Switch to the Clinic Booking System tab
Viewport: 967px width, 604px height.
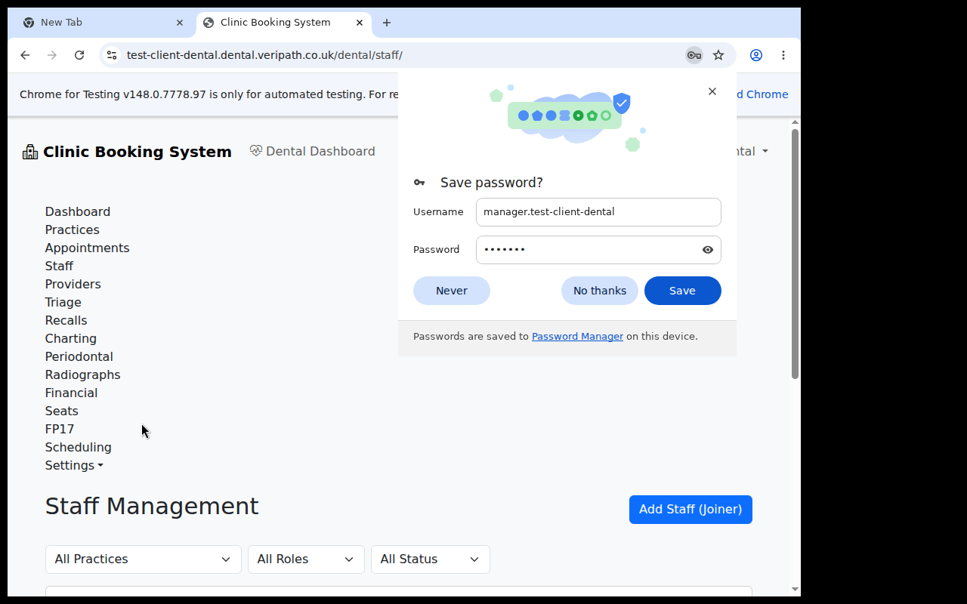(x=283, y=23)
